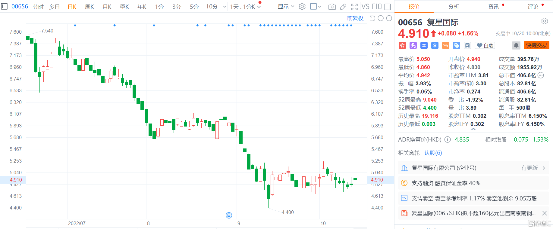This screenshot has width=553, height=229.
Task: Click the blue shuffle stock connect badge
Action: [x=424, y=45]
